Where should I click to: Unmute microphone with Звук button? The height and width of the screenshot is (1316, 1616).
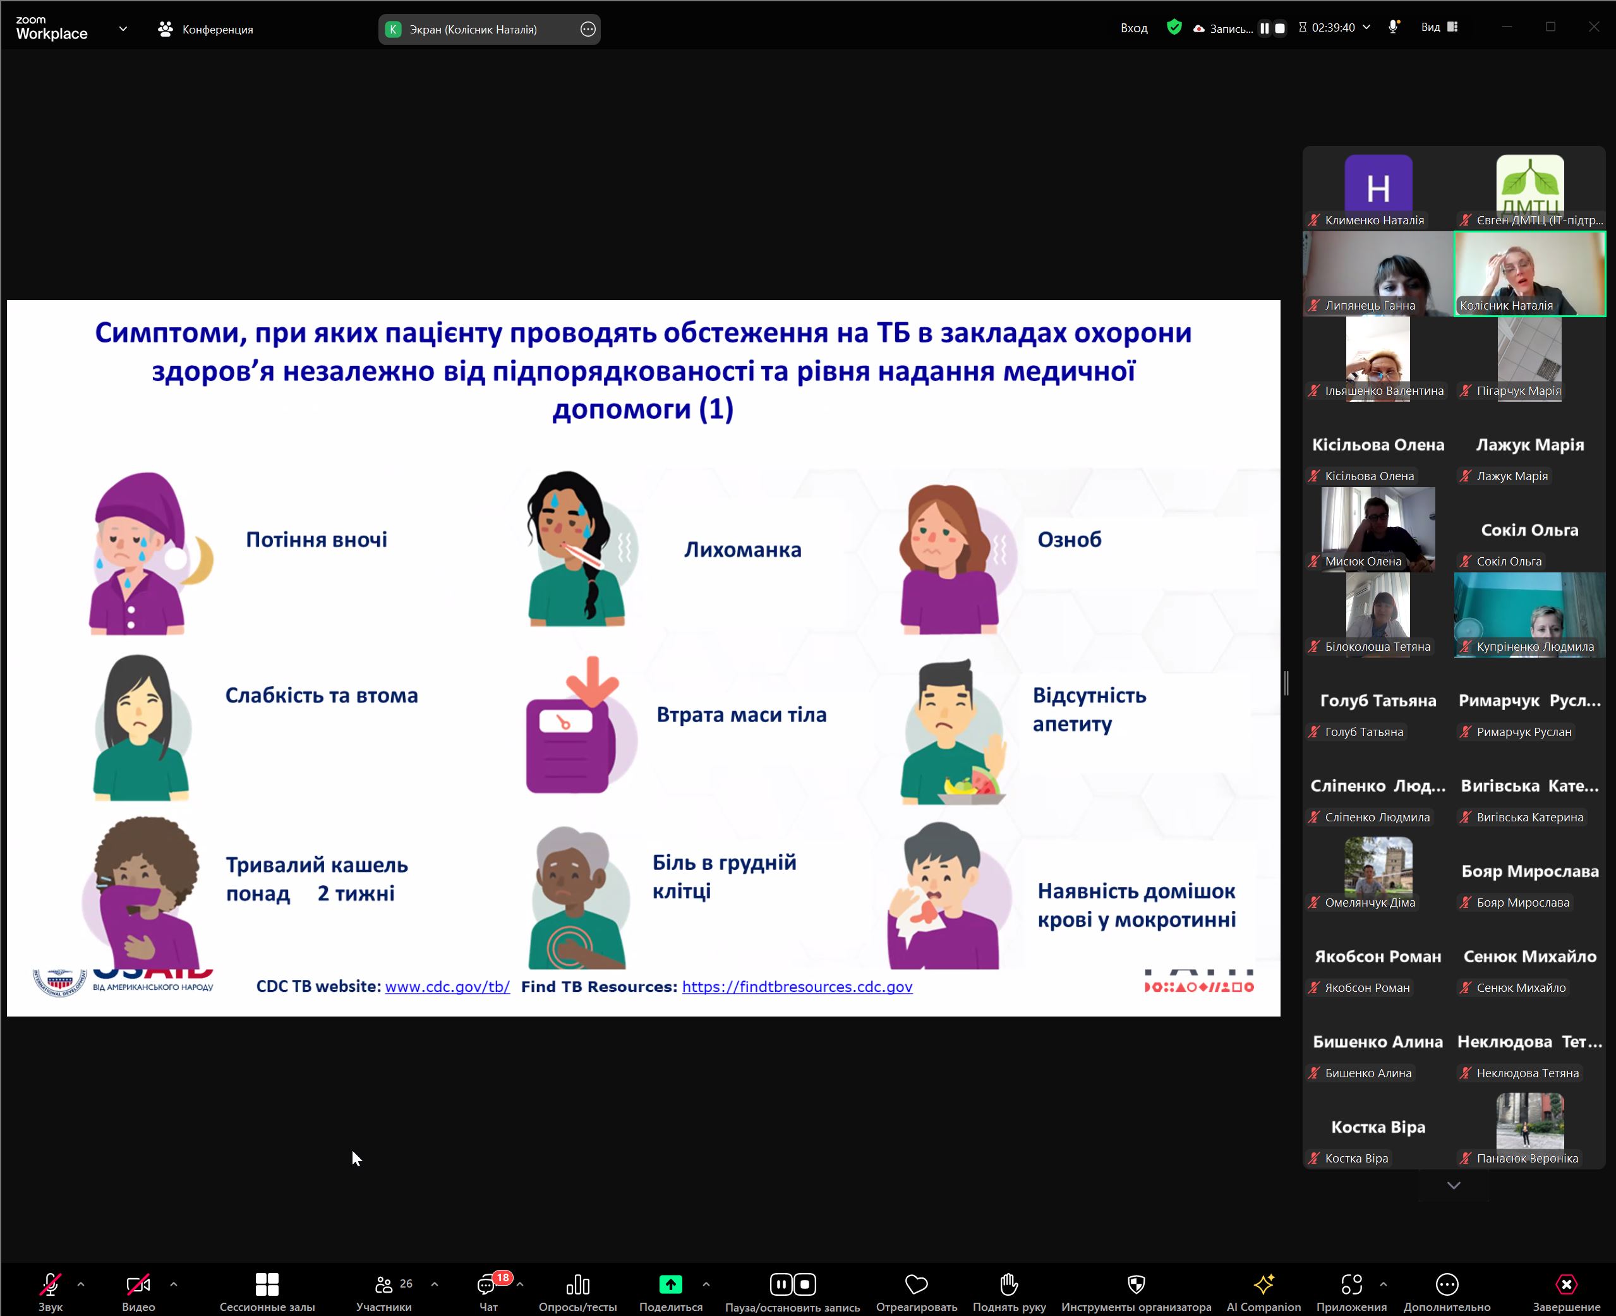pos(50,1284)
